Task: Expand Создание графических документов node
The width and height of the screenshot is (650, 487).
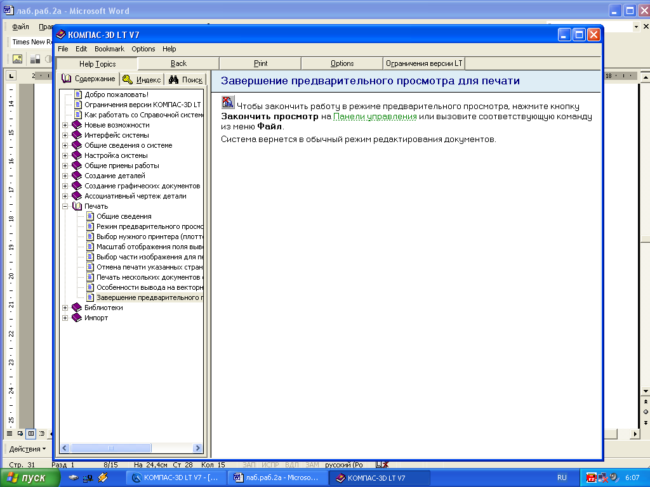Action: pos(65,186)
